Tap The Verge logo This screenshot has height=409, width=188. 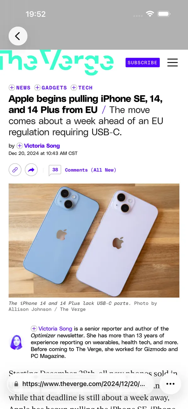pyautogui.click(x=57, y=62)
